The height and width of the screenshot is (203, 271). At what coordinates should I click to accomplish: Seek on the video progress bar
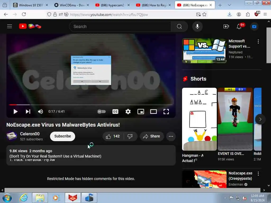[x=91, y=105]
